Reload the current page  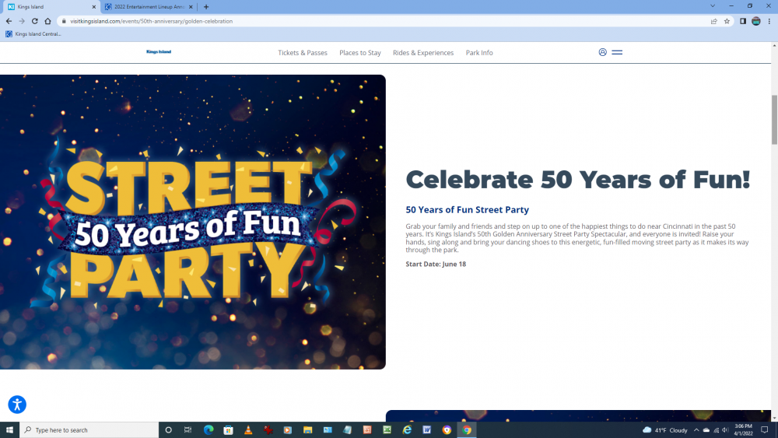34,21
